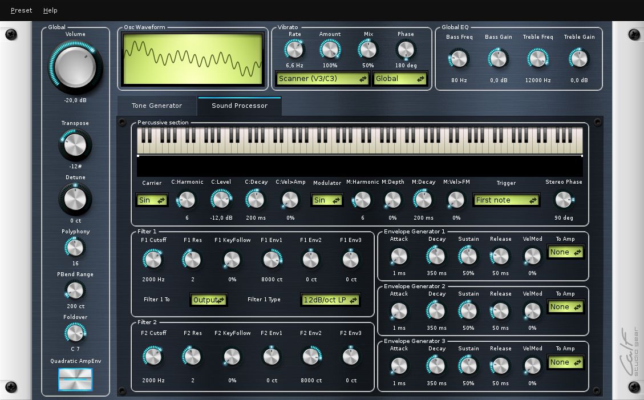Click the Transpose knob
Image resolution: width=644 pixels, height=400 pixels.
click(75, 146)
